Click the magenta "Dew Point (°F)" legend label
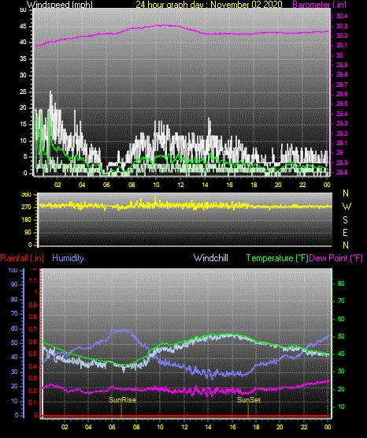 [336, 258]
